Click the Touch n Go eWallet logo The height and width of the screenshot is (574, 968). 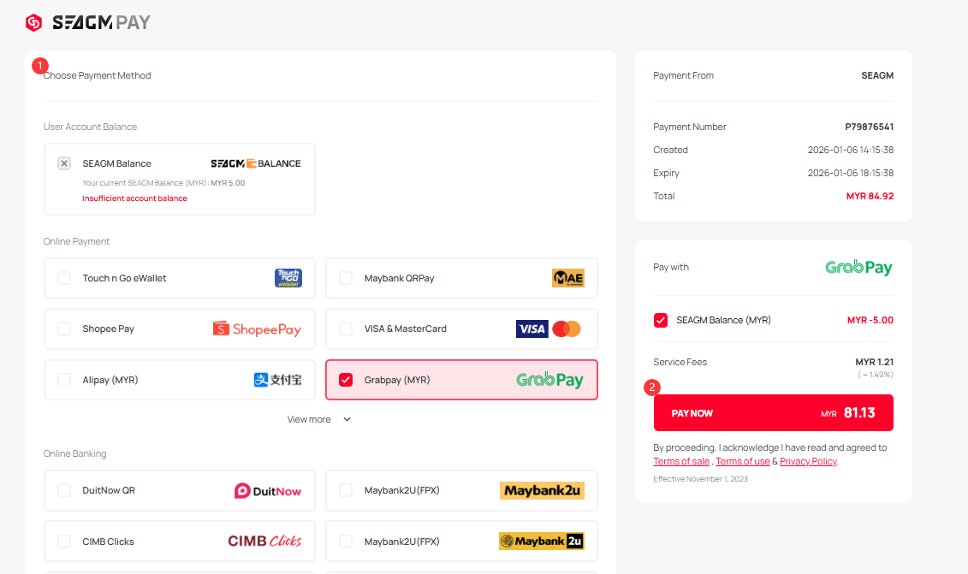(288, 278)
